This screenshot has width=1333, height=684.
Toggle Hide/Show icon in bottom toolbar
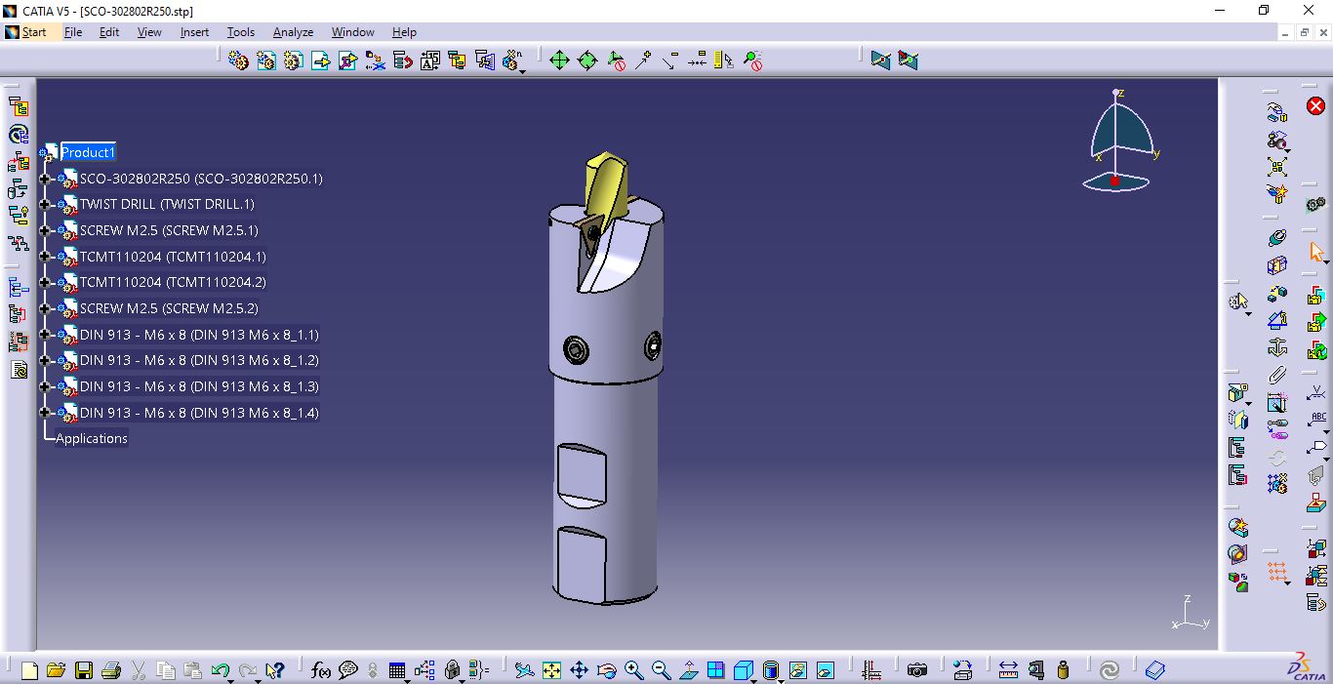tap(798, 670)
